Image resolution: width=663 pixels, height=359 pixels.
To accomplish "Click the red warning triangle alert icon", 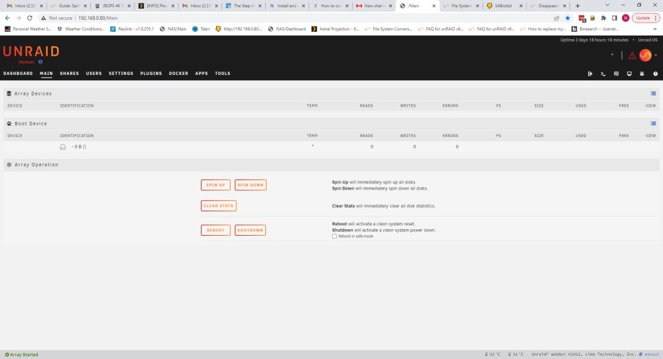I will tap(632, 56).
